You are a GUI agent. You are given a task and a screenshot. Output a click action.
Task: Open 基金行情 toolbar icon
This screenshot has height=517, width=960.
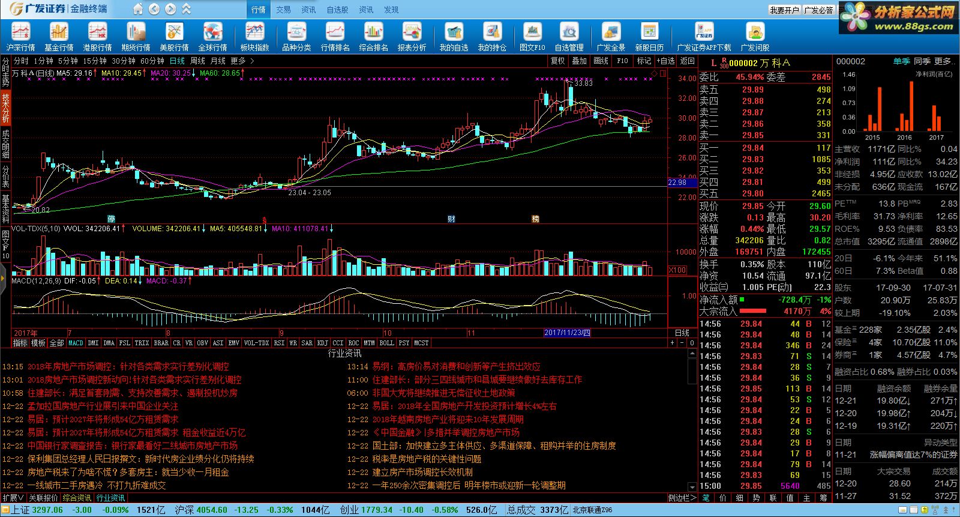point(59,37)
